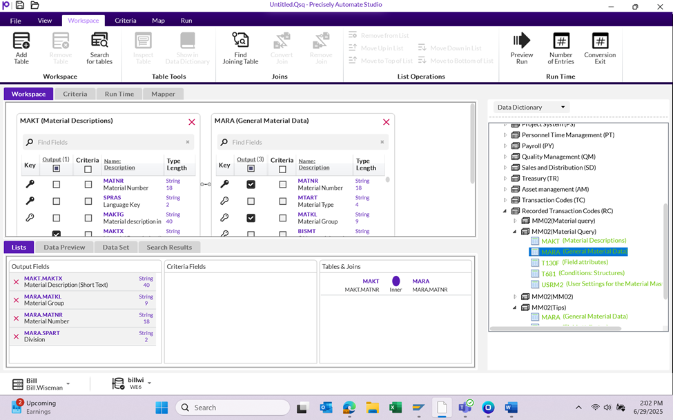Viewport: 673px width, 420px height.
Task: Click the Conversion Exit icon
Action: pos(600,41)
